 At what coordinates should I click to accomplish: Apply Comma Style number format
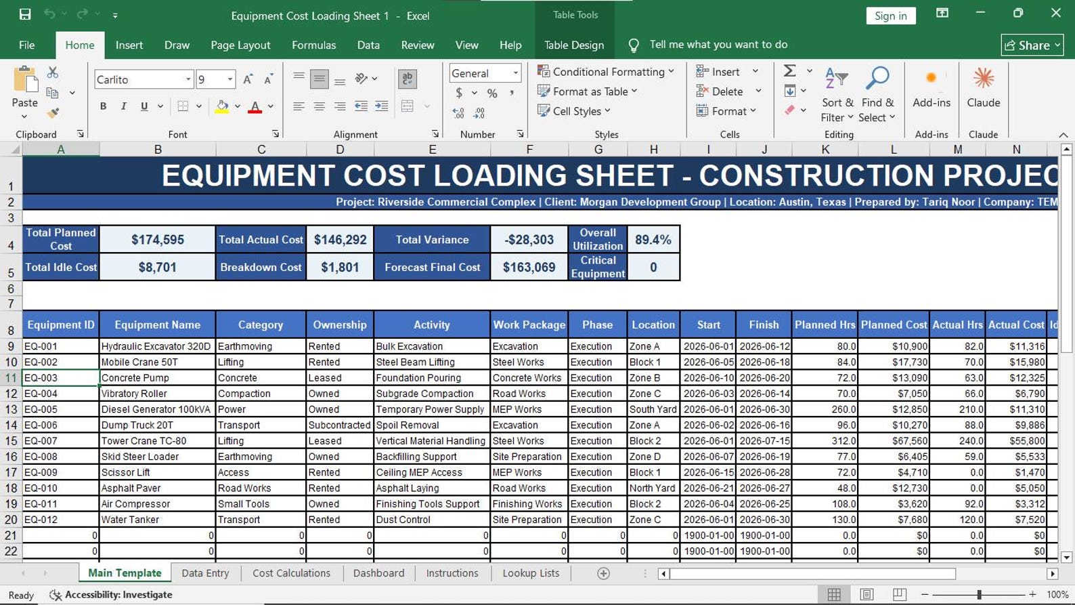point(512,93)
